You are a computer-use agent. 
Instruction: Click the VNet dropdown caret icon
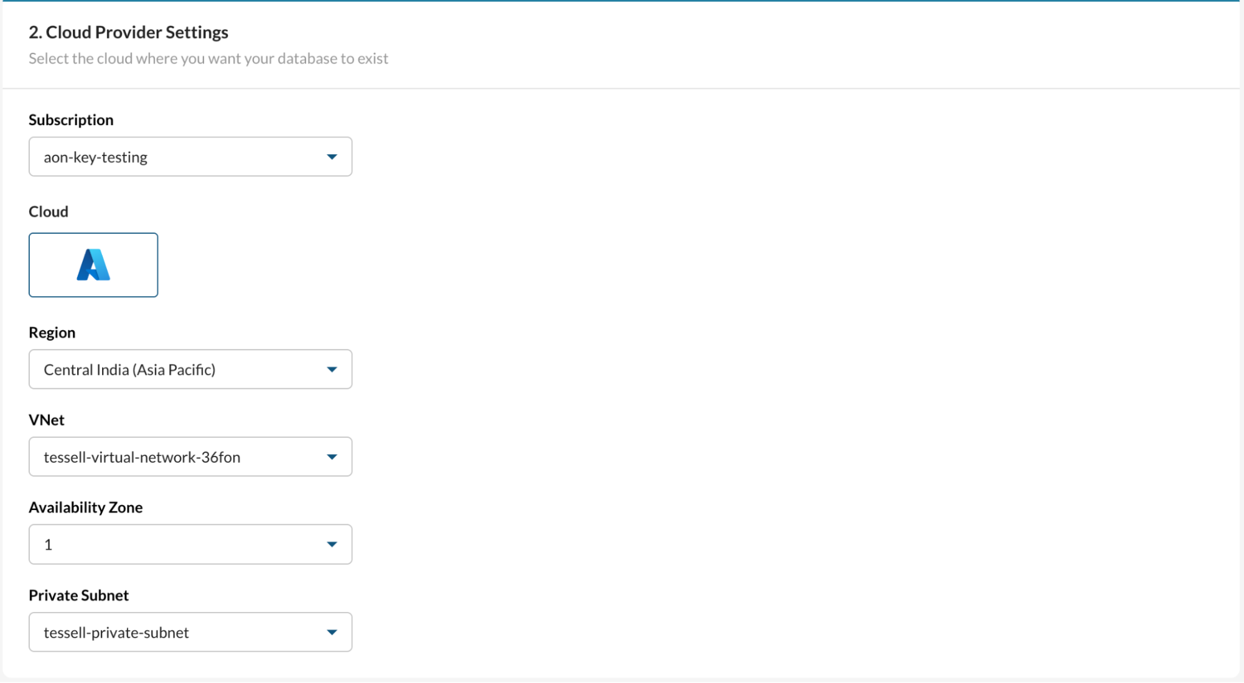[x=332, y=457]
